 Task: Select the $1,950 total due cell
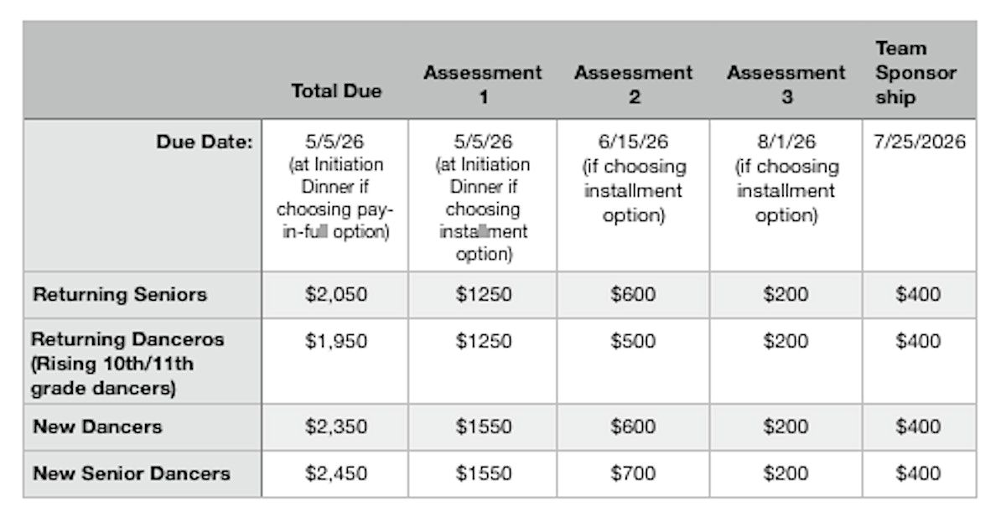(334, 341)
